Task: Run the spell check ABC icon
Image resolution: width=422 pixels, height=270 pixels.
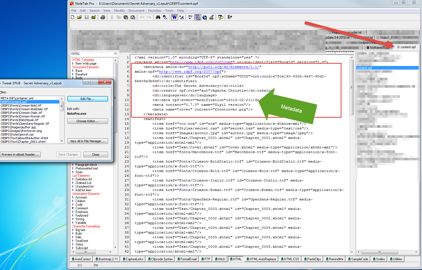Action: click(x=190, y=17)
